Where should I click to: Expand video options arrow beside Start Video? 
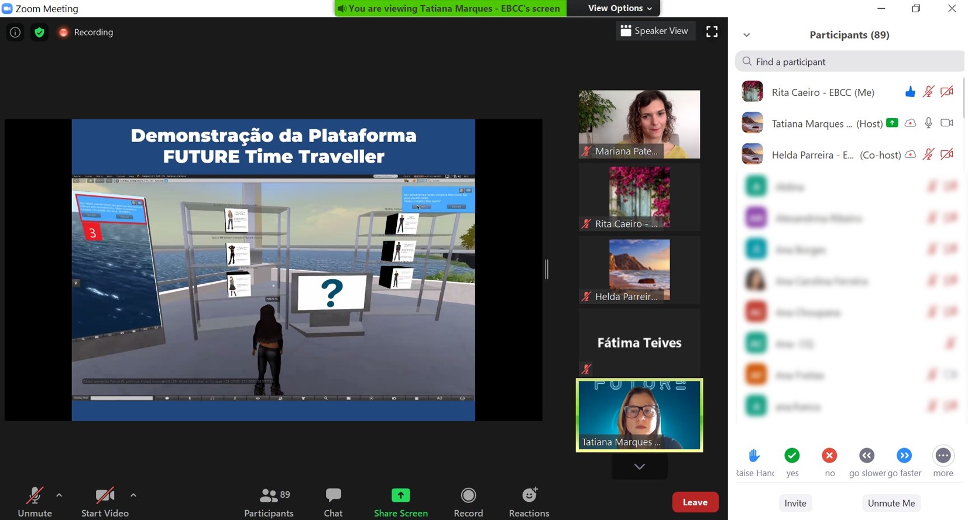(133, 495)
